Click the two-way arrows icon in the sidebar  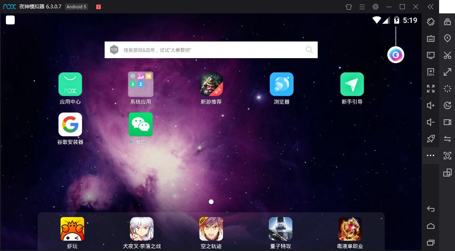[x=447, y=139]
